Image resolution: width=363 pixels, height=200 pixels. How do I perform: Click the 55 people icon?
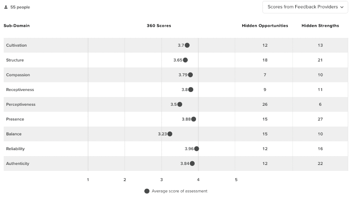pyautogui.click(x=6, y=7)
